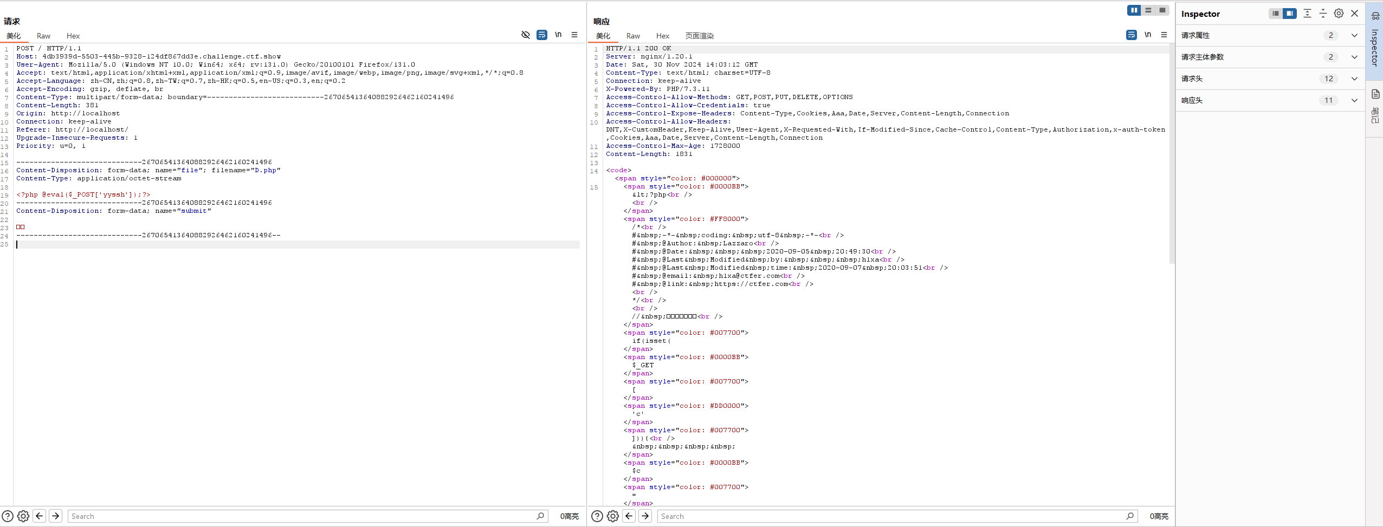Click the Inspector sidebar tab icon
The height and width of the screenshot is (527, 1383).
1375,16
